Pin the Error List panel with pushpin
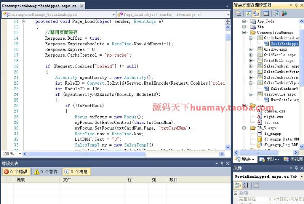 222,164
